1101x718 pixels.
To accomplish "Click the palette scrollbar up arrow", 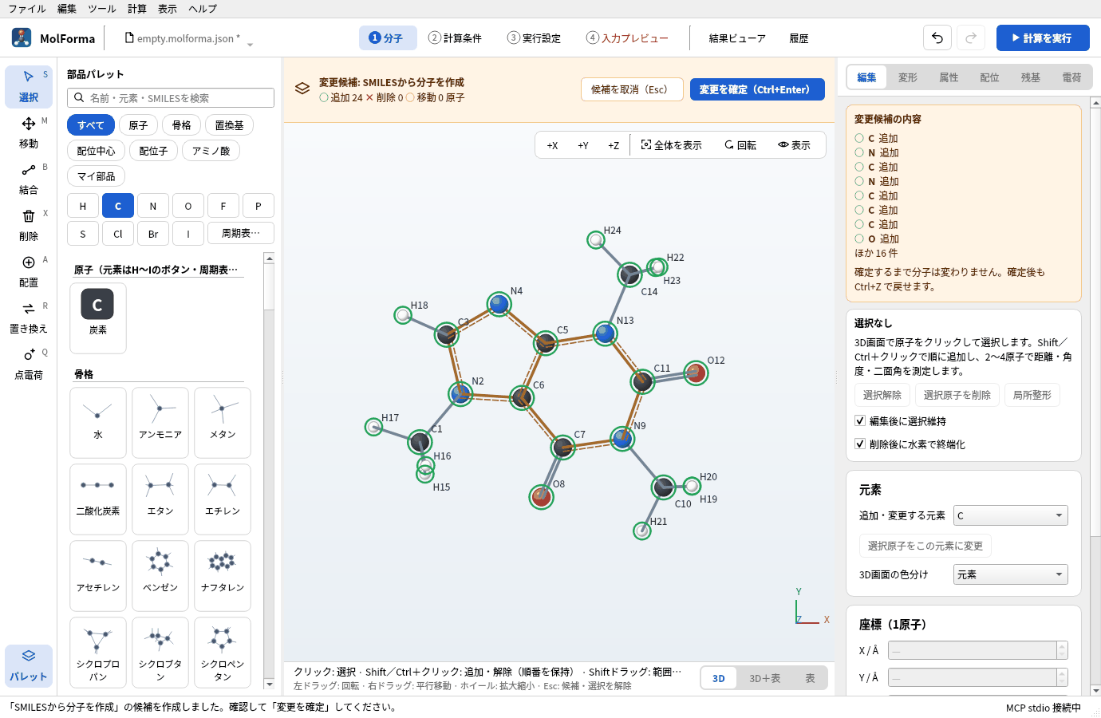I will pyautogui.click(x=269, y=258).
